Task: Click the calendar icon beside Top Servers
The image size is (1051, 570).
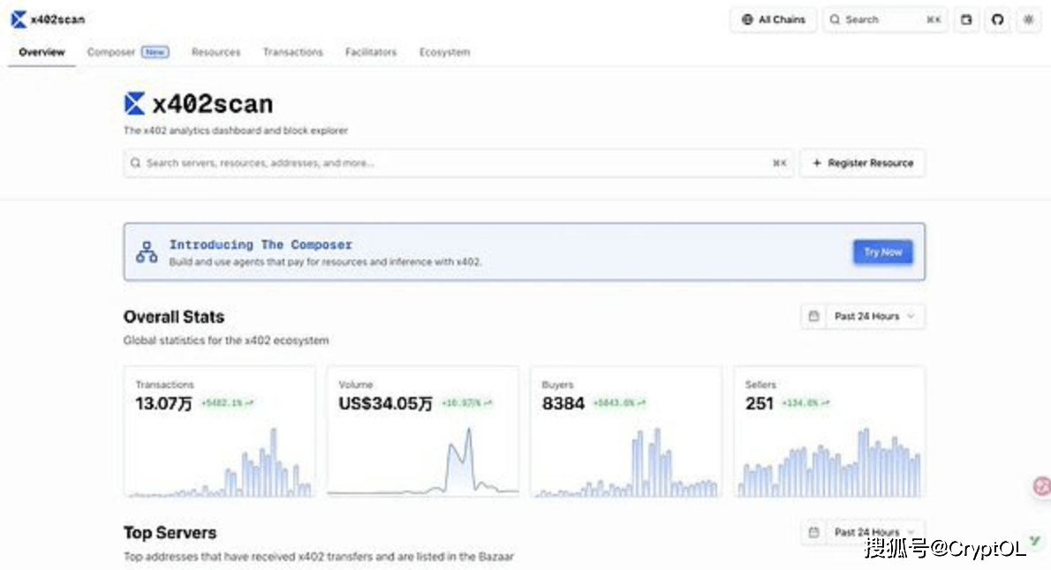Action: (813, 532)
